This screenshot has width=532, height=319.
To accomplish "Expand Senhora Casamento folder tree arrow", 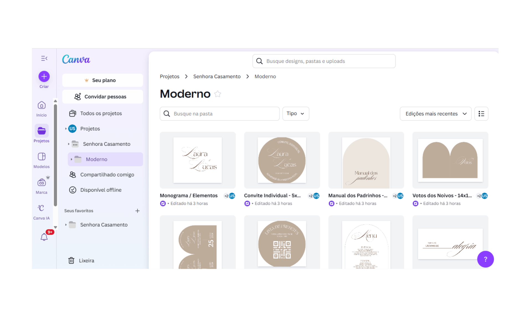I will coord(69,144).
